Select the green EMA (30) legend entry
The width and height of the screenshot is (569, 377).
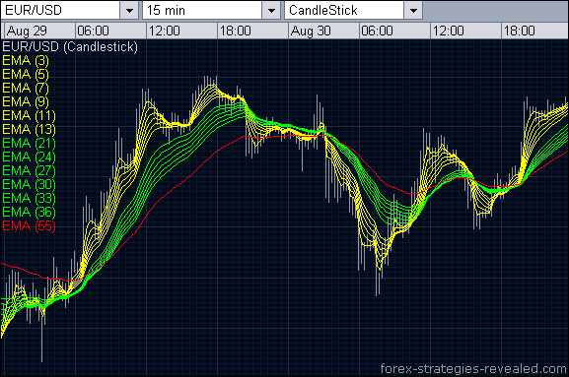point(29,184)
